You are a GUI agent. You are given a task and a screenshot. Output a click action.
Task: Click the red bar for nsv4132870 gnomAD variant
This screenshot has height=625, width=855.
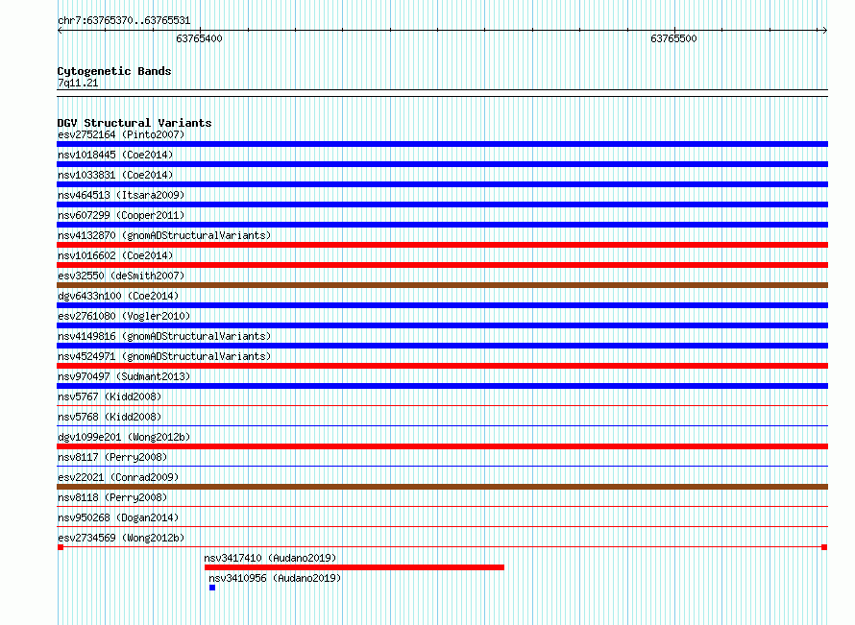[x=442, y=245]
